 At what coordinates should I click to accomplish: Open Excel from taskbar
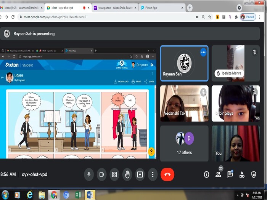coord(78,195)
